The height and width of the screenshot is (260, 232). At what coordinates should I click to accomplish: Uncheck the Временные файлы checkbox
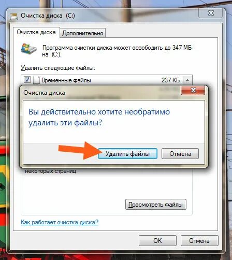point(27,80)
